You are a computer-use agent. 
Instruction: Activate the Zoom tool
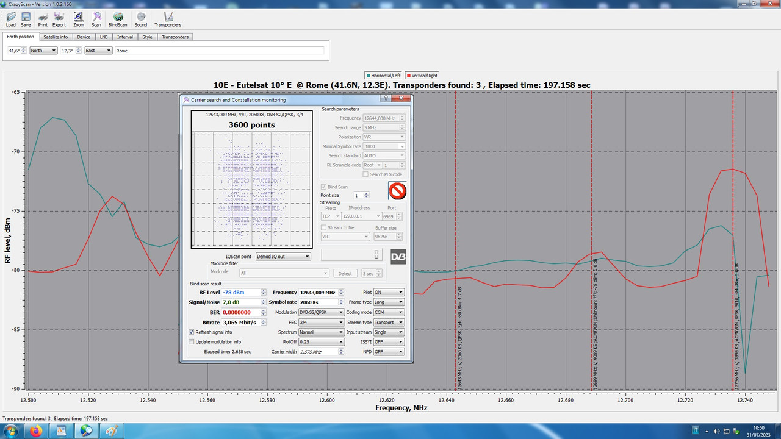pyautogui.click(x=79, y=19)
